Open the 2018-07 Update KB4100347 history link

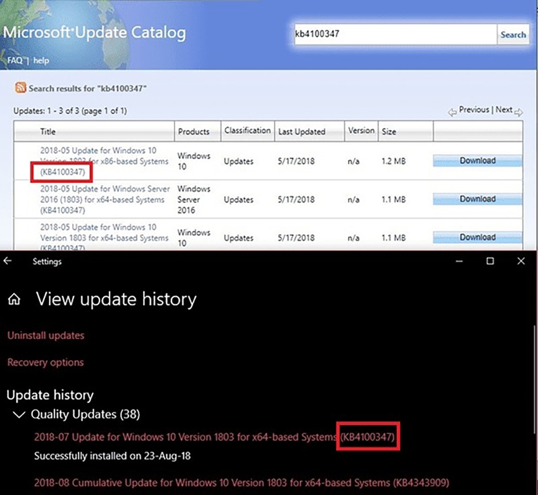tap(215, 437)
